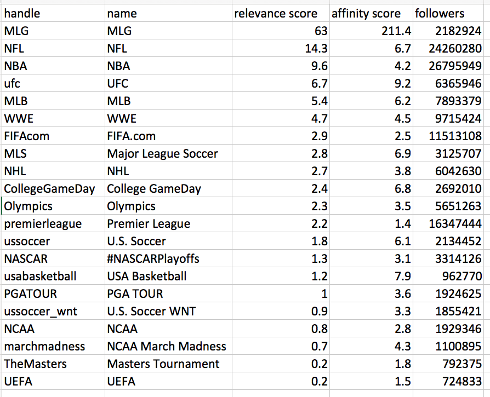The image size is (490, 397).
Task: Click the PGA TOUR followers cell 1924625
Action: [448, 294]
